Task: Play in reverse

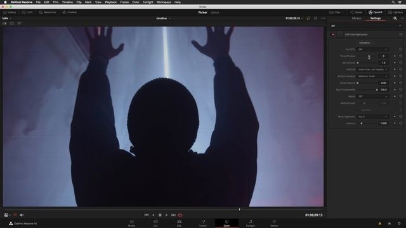Action: coord(154,215)
